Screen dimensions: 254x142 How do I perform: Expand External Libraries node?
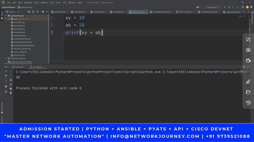point(6,58)
